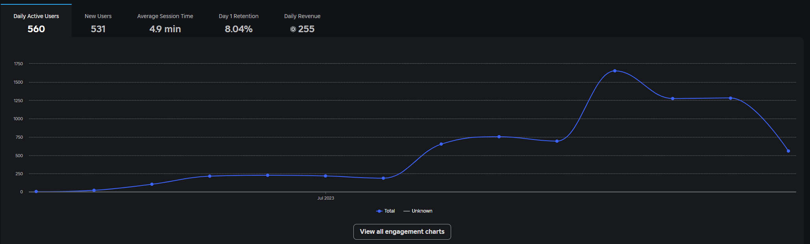Toggle the Unknown series in legend
The width and height of the screenshot is (810, 244).
(x=418, y=211)
